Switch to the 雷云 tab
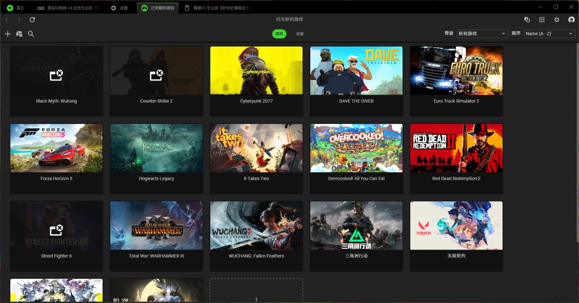The width and height of the screenshot is (579, 303). pyautogui.click(x=16, y=8)
